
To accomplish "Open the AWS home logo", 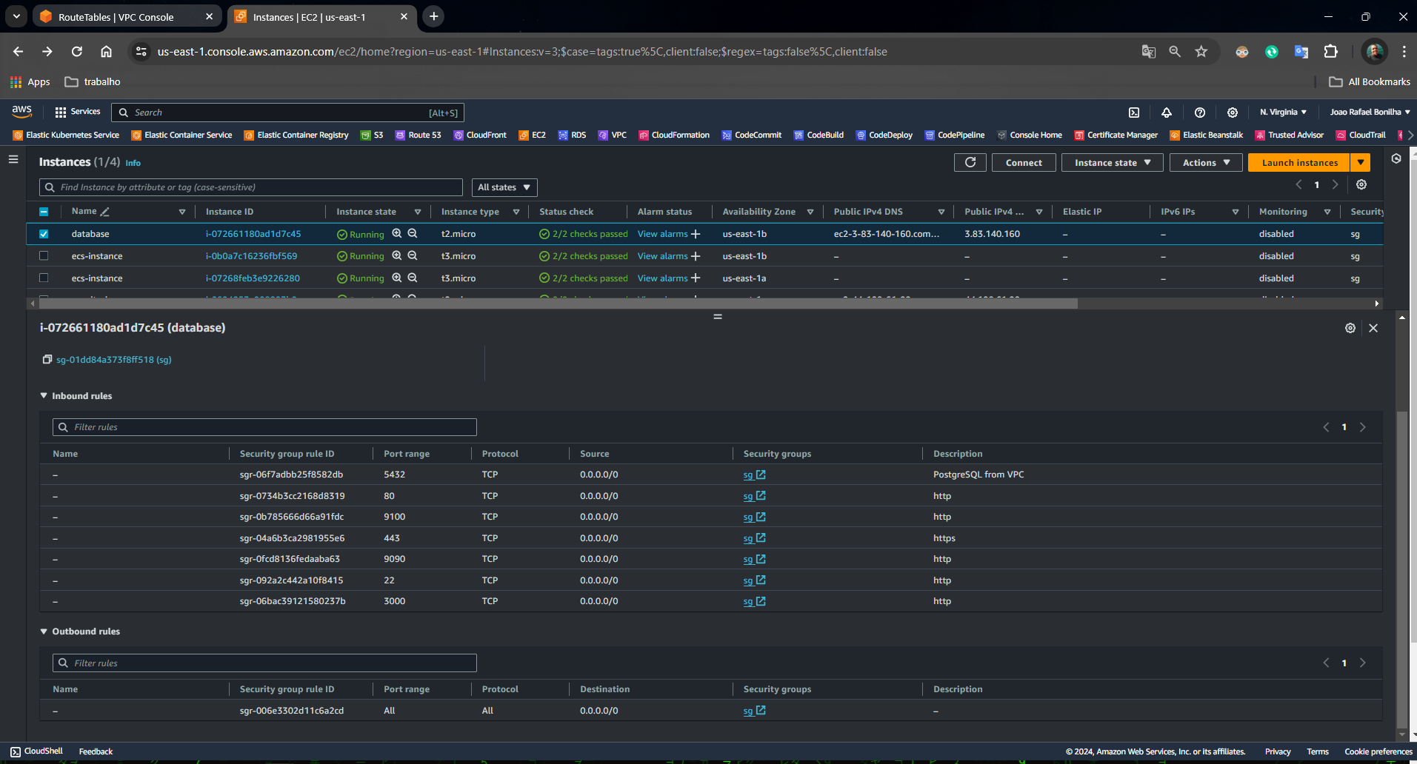I will (x=22, y=112).
